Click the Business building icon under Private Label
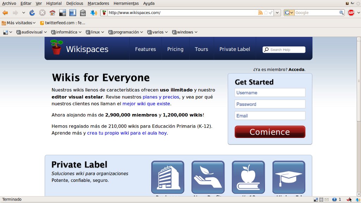The height and width of the screenshot is (203, 361). [x=167, y=177]
